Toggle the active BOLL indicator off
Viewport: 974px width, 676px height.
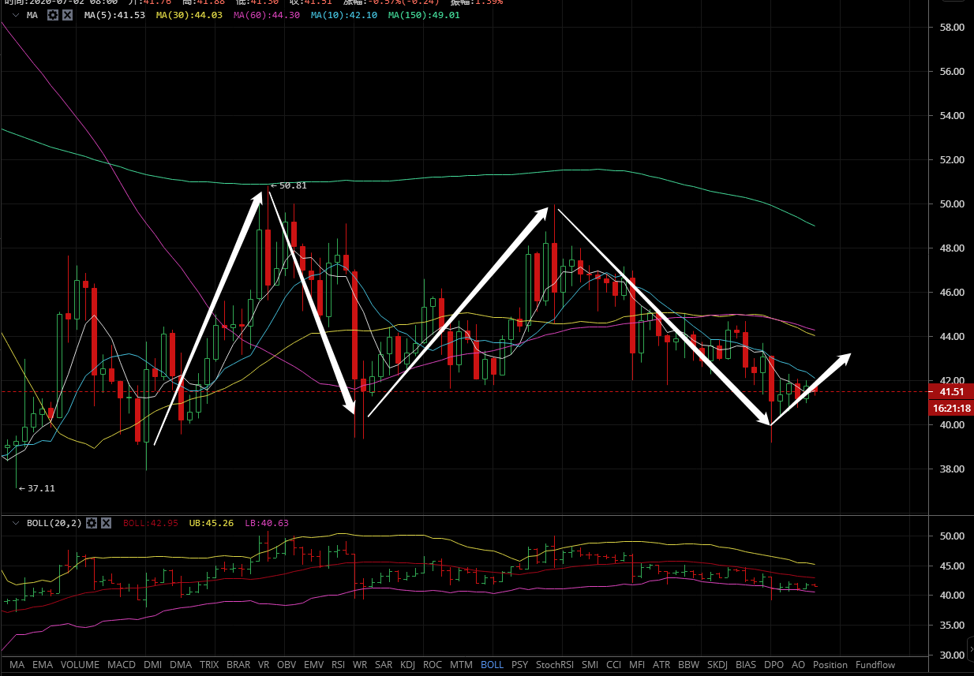point(492,665)
